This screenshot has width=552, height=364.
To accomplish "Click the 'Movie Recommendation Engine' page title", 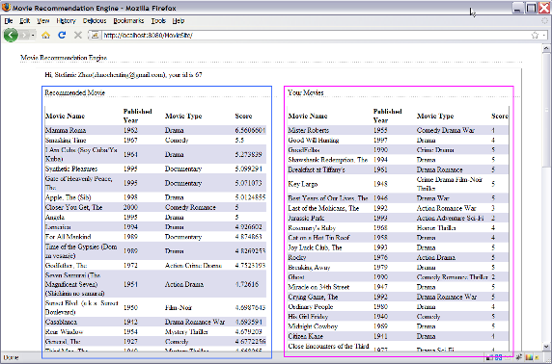I will coord(64,58).
